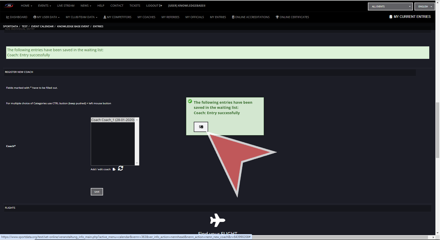Click the Sportdata logo icon
440x240 pixels.
[x=9, y=6]
